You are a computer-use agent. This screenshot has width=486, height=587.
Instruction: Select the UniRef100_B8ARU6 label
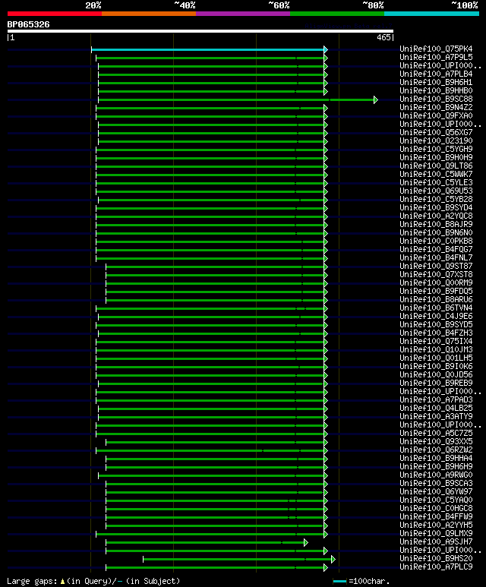click(436, 299)
